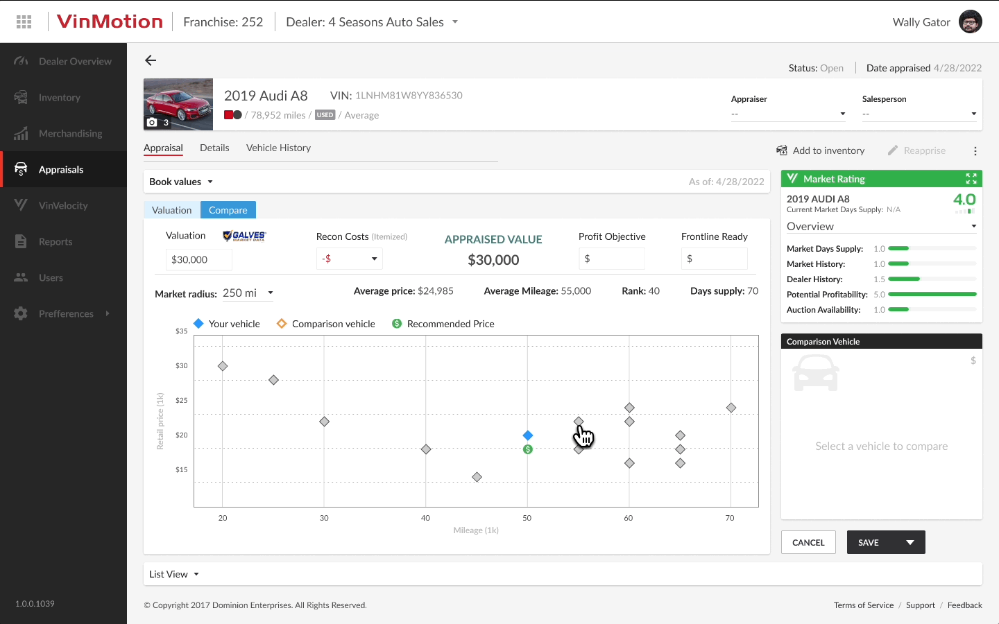Expand Market Rating to fullscreen
This screenshot has height=624, width=999.
pos(971,178)
